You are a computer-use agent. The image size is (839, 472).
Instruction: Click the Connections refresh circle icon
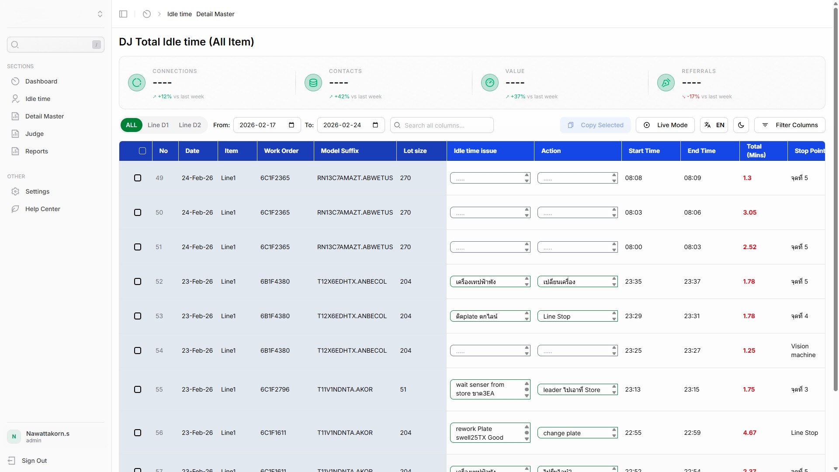click(137, 83)
